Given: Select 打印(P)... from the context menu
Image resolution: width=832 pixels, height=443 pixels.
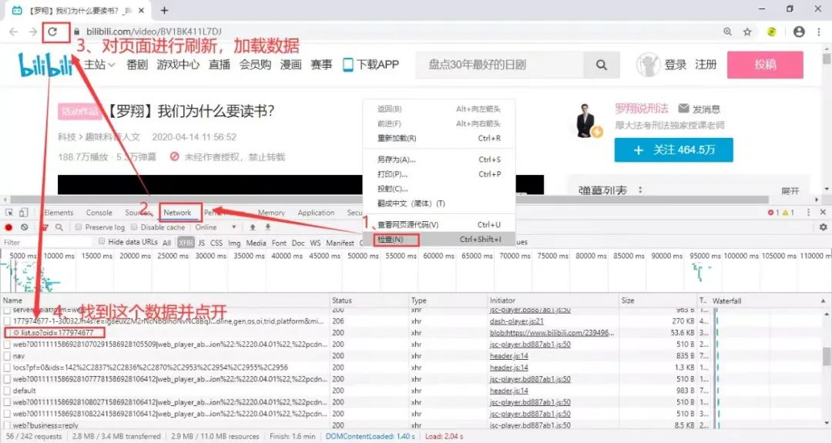Looking at the screenshot, I should click(x=439, y=174).
